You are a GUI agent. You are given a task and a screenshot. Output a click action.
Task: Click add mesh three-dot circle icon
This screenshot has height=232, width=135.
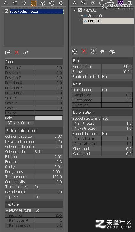pos(75,51)
